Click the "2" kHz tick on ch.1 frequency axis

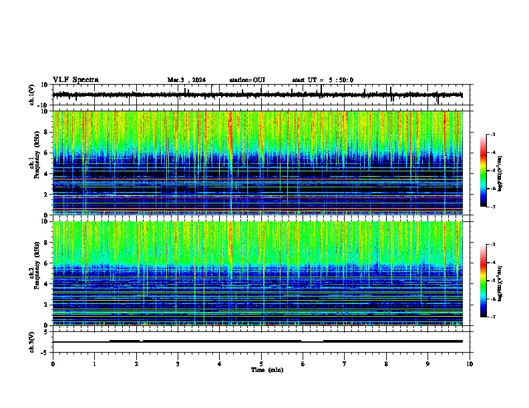[46, 195]
